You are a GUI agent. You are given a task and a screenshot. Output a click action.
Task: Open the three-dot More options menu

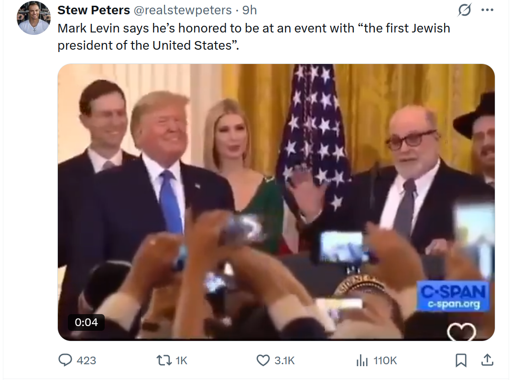click(488, 10)
